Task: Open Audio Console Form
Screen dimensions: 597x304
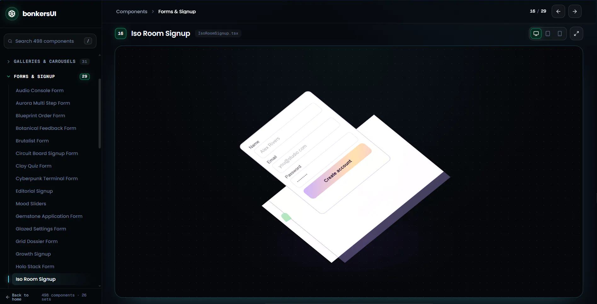Action: [x=40, y=91]
